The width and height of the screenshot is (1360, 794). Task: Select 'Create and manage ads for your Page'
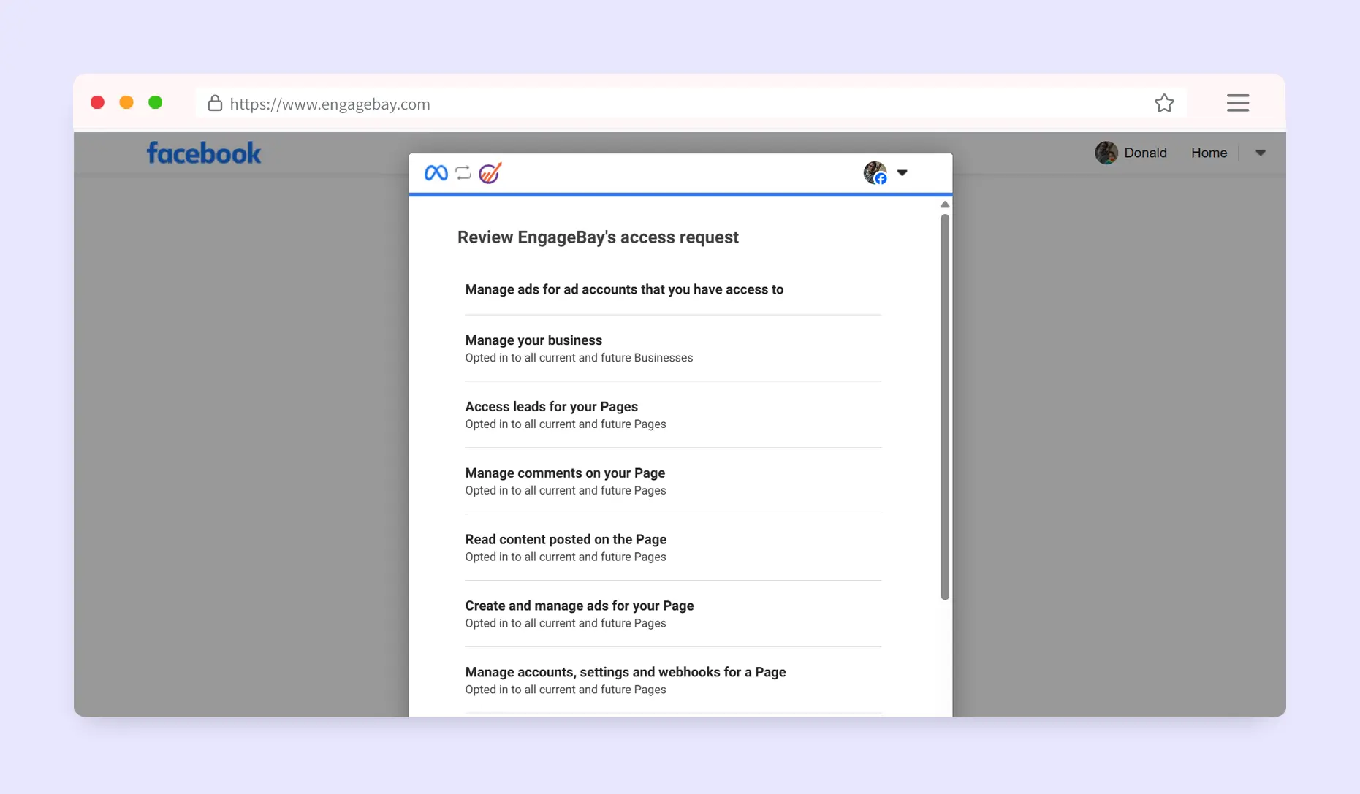click(672, 614)
